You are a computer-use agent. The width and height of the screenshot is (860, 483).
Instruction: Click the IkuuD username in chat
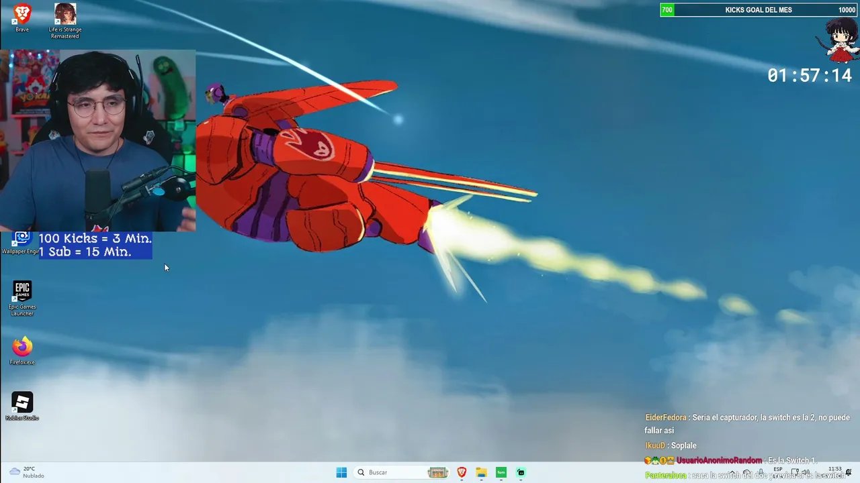[x=655, y=445]
